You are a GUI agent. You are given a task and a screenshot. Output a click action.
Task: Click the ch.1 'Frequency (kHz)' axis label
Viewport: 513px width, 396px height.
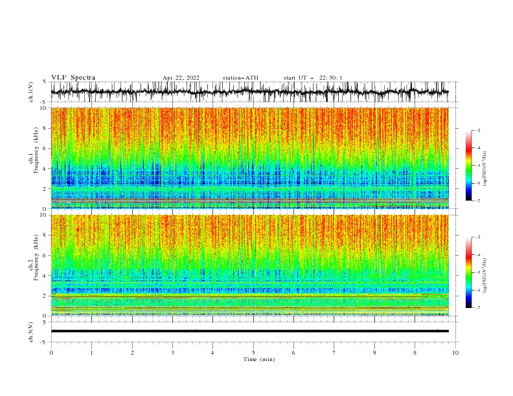(x=36, y=150)
